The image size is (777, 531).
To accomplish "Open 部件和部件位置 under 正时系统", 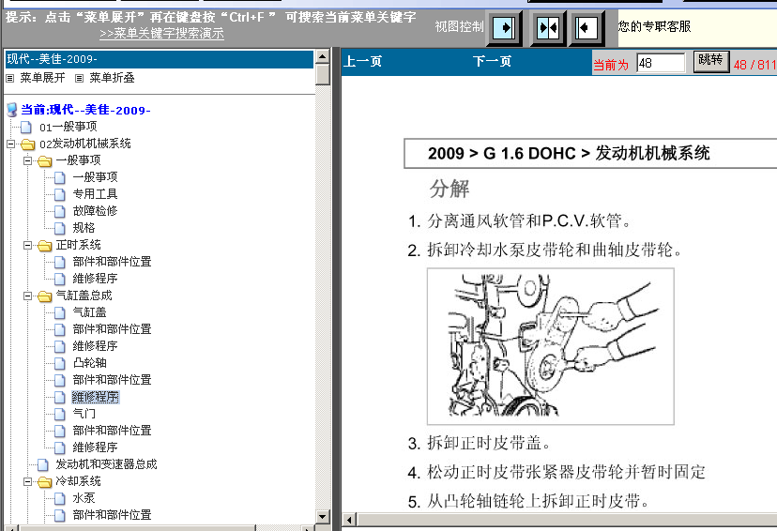I will pos(112,262).
